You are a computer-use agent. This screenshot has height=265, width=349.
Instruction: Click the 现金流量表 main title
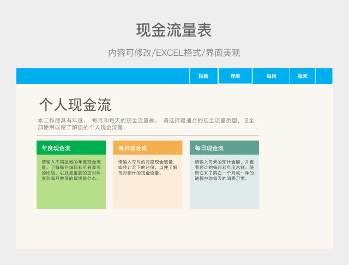point(174,30)
